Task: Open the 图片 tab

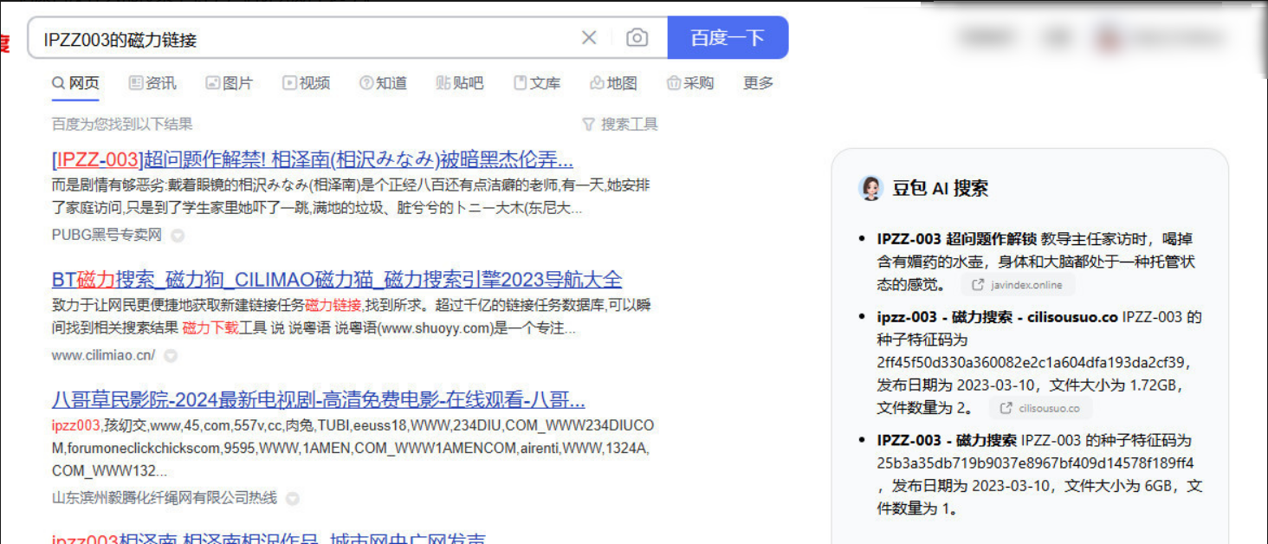Action: click(x=230, y=83)
